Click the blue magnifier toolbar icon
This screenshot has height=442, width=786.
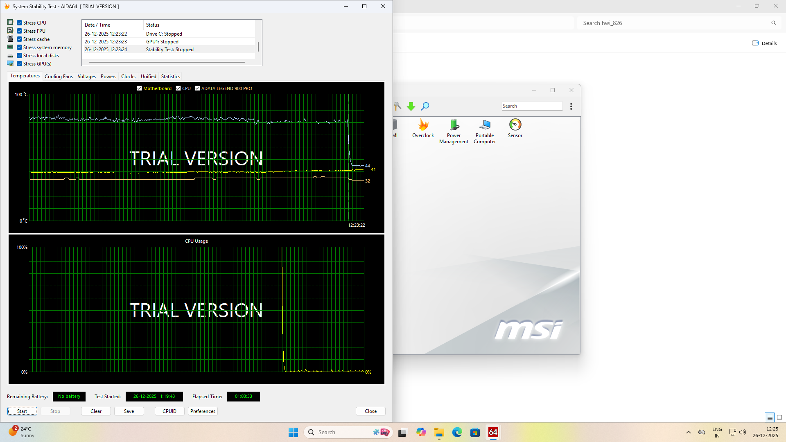(x=425, y=106)
